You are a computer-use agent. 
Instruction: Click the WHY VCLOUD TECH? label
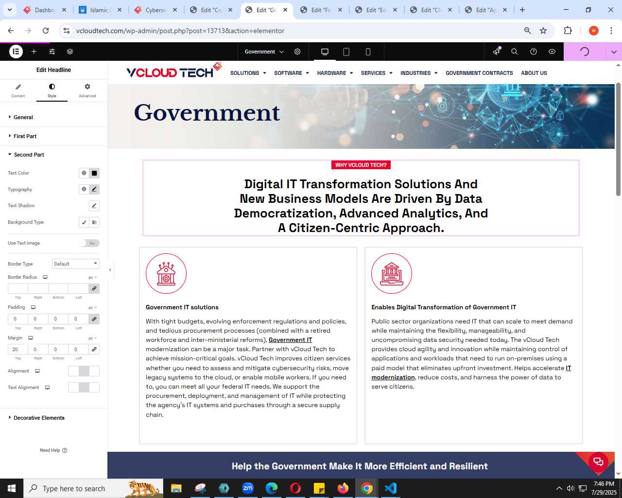click(x=361, y=165)
